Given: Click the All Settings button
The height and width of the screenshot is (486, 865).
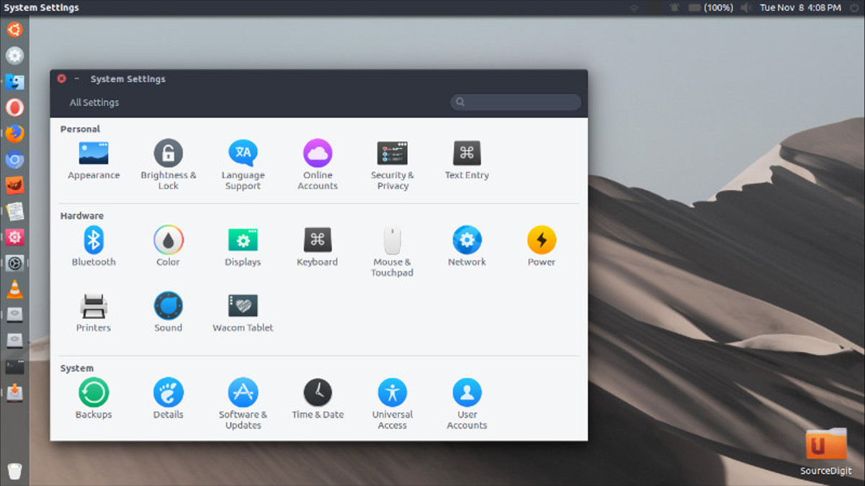Looking at the screenshot, I should [94, 102].
